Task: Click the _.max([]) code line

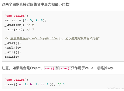Action: pos(13,43)
